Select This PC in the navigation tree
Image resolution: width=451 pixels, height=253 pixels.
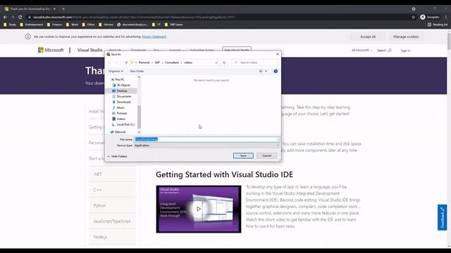pos(119,79)
